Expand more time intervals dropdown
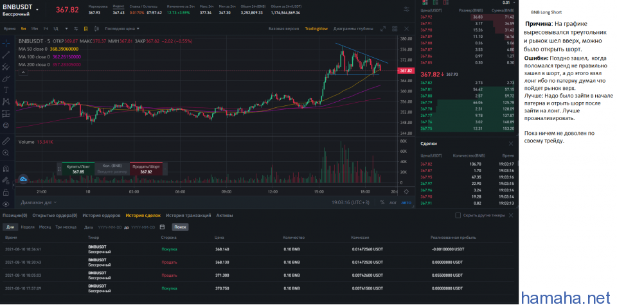This screenshot has width=617, height=305. (x=66, y=29)
